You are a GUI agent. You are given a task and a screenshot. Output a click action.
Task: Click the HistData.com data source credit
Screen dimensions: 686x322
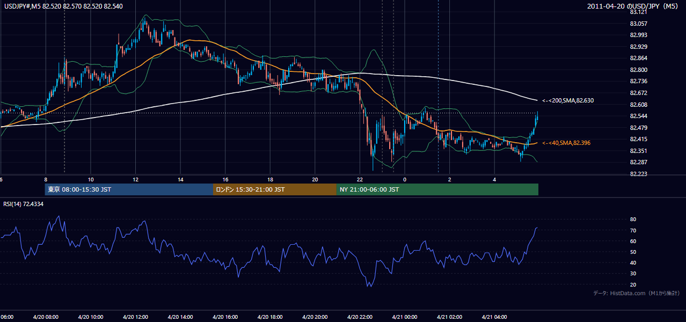637,293
